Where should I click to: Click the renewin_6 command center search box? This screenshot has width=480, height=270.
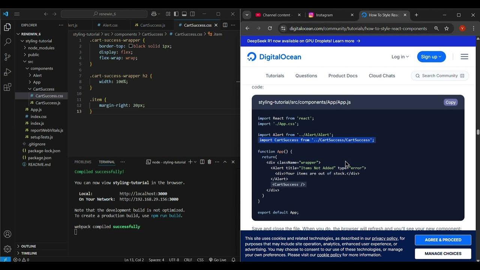click(x=104, y=14)
